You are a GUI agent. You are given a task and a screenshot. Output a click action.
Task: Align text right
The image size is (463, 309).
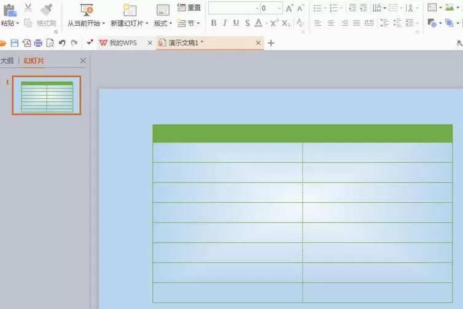(344, 23)
